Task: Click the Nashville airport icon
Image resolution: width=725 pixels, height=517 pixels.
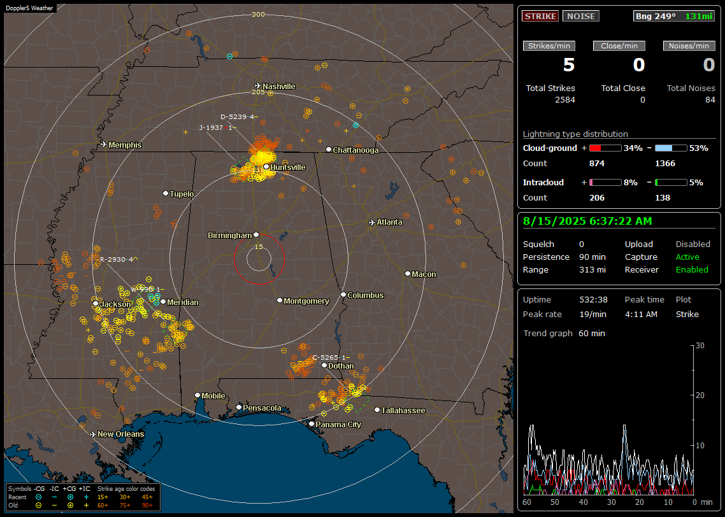Action: 257,86
